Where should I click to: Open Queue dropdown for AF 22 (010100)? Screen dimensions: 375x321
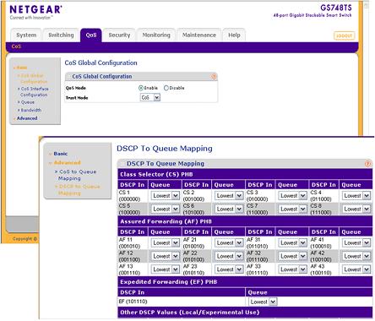(229, 256)
